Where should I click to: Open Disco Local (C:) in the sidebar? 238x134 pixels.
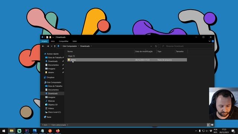tap(54, 112)
